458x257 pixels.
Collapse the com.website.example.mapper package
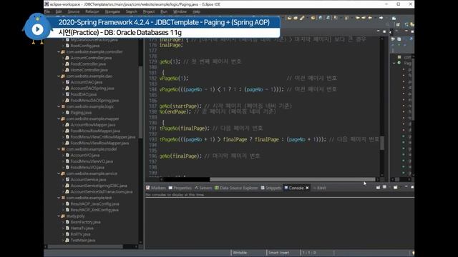59,119
